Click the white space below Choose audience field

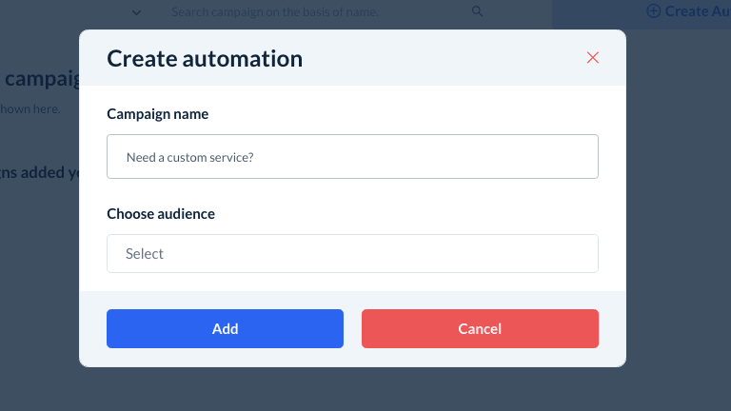pyautogui.click(x=352, y=282)
